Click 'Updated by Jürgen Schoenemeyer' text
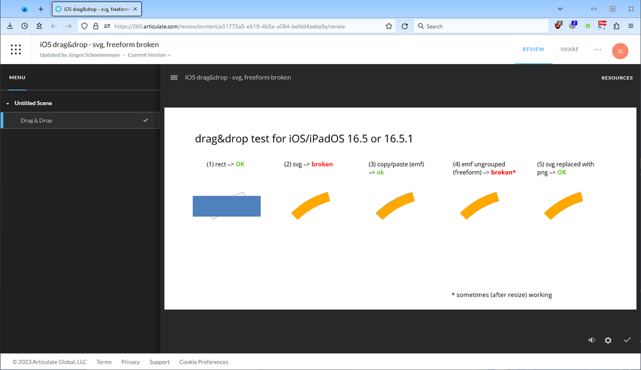The image size is (641, 370). pyautogui.click(x=80, y=55)
